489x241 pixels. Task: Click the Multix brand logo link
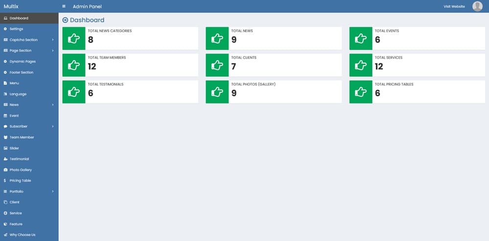[x=10, y=6]
